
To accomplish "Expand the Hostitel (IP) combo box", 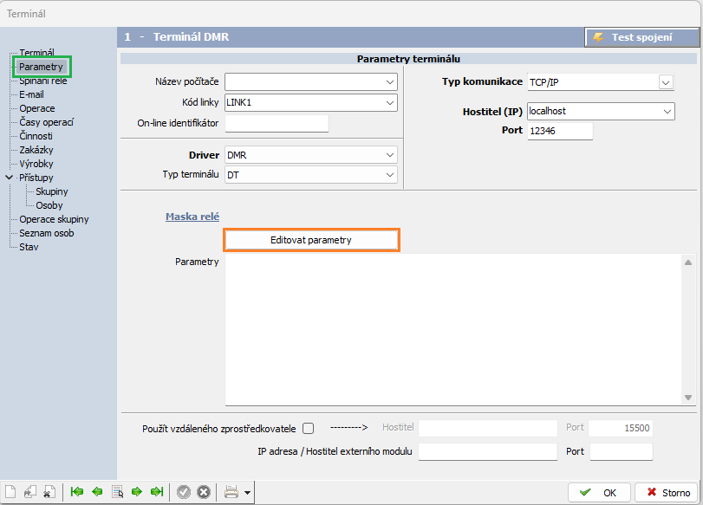I will [x=667, y=112].
